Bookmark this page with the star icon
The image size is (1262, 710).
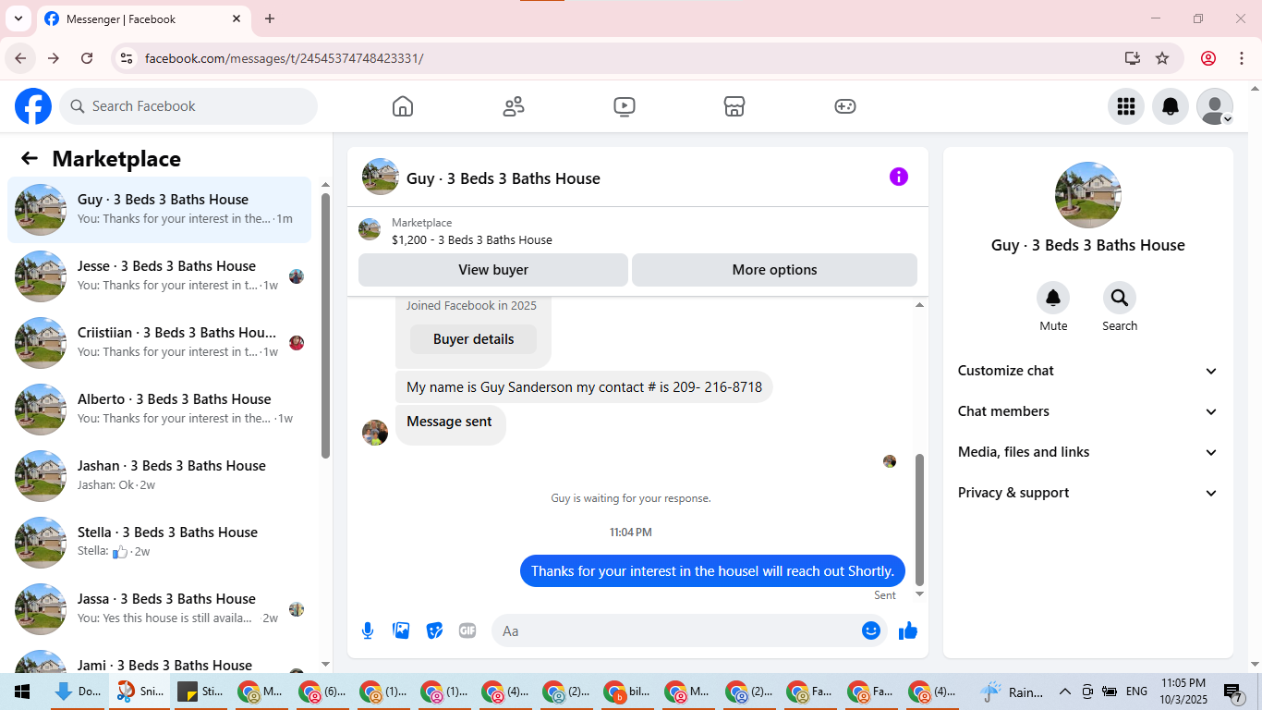(1162, 58)
